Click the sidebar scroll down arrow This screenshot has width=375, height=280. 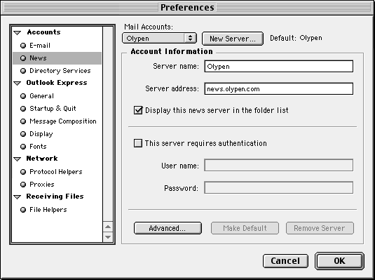coord(108,237)
